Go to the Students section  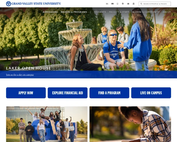[100, 12]
